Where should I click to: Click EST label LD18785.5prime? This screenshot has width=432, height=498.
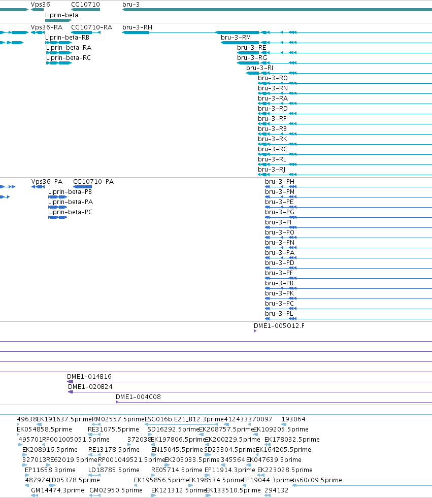coord(114,470)
